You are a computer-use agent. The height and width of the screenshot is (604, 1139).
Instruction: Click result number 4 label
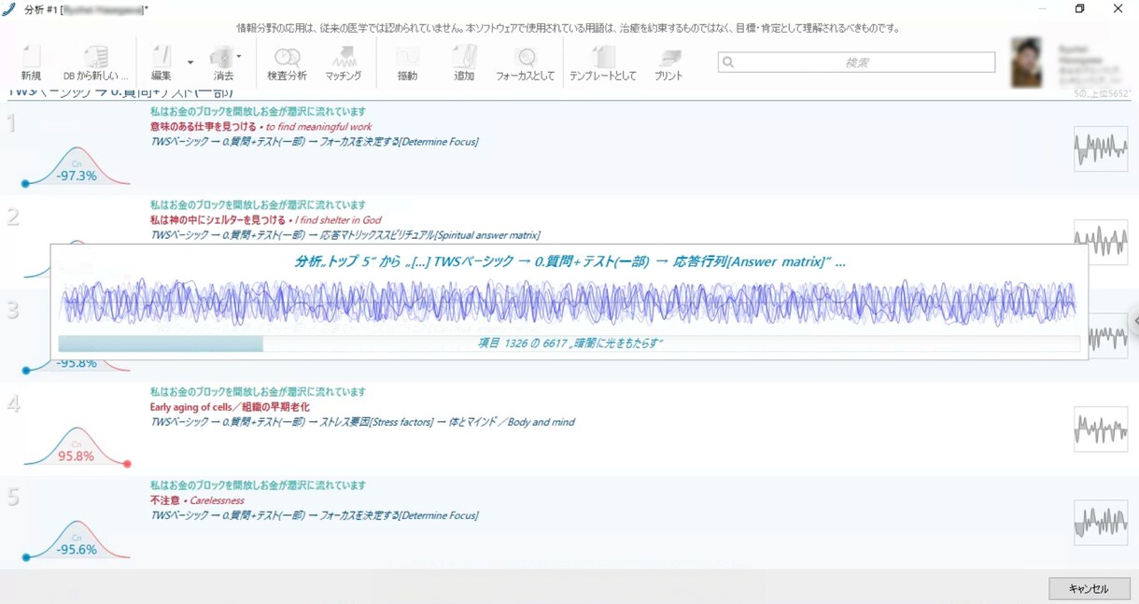click(x=12, y=403)
